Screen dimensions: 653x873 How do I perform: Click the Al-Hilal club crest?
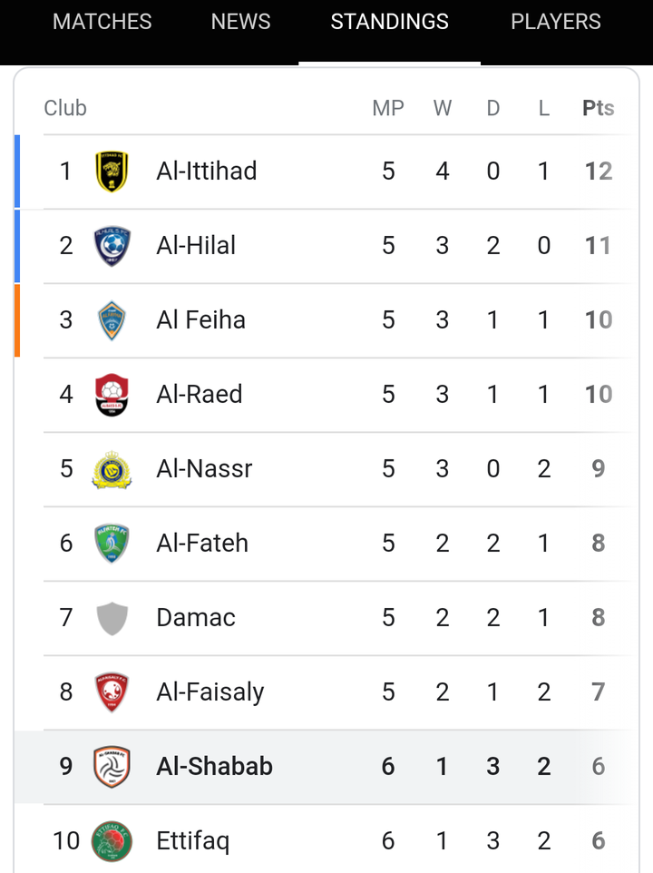coord(112,246)
